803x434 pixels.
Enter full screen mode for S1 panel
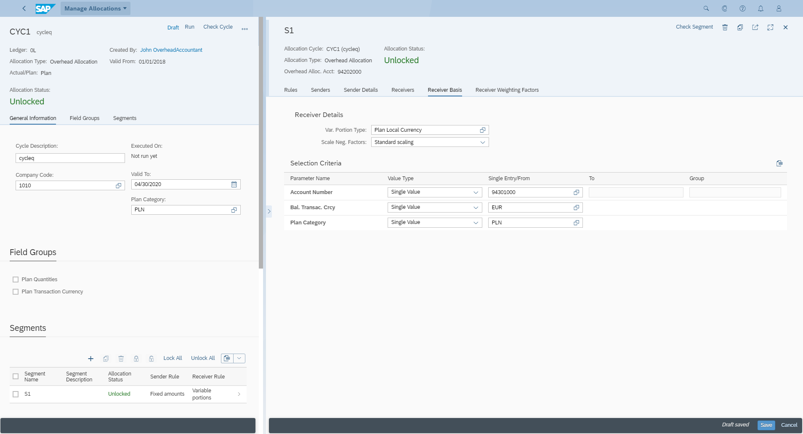770,27
